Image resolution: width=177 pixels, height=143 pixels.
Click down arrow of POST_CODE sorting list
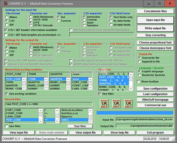click(24, 88)
